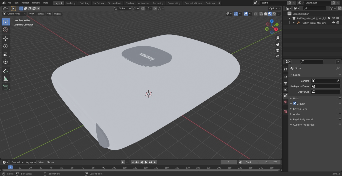
Task: Open the Options dropdown
Action: point(275,8)
